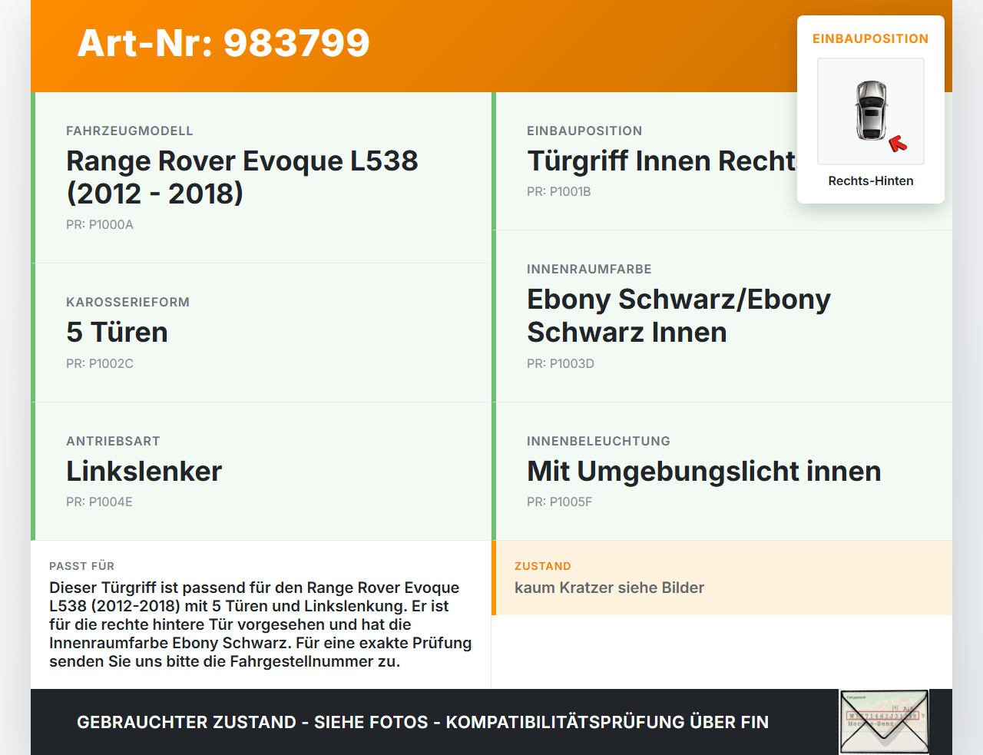Image resolution: width=983 pixels, height=755 pixels.
Task: Expand the Innenraumfarbe Ebony Schwarz card
Action: point(678,316)
